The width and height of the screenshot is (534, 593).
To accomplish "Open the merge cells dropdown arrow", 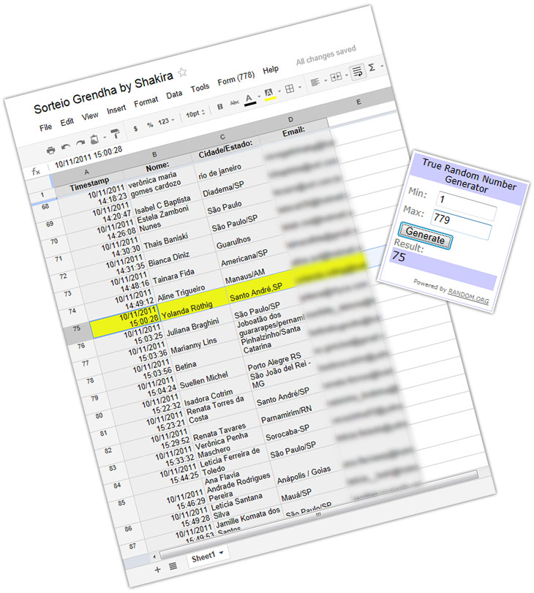I will click(346, 75).
